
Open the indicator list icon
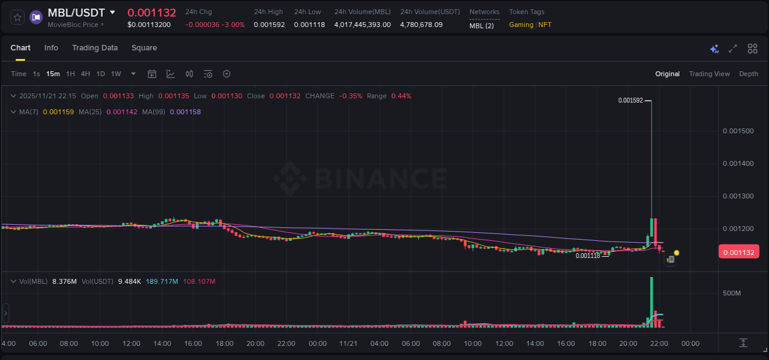pyautogui.click(x=207, y=74)
